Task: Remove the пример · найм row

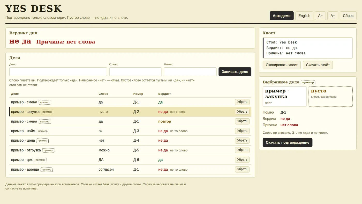Action: click(242, 131)
